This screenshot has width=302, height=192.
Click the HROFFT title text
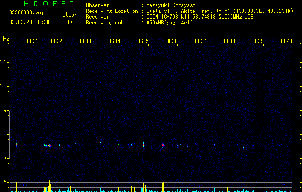49,4
